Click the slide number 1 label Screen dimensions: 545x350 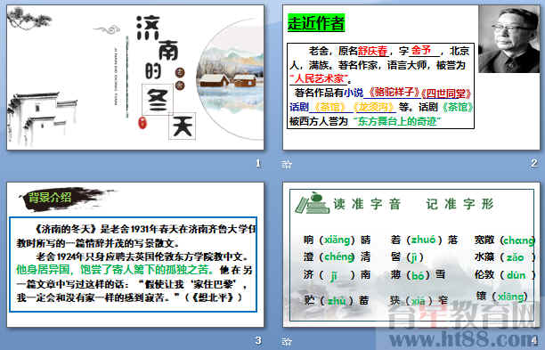[x=258, y=163]
